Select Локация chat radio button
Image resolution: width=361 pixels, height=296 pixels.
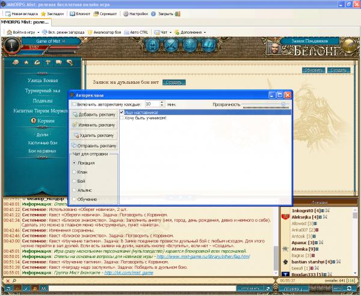point(74,163)
